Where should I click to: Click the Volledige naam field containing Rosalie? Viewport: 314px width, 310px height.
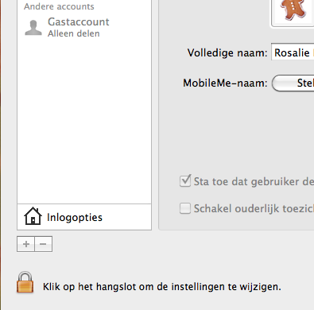(293, 52)
